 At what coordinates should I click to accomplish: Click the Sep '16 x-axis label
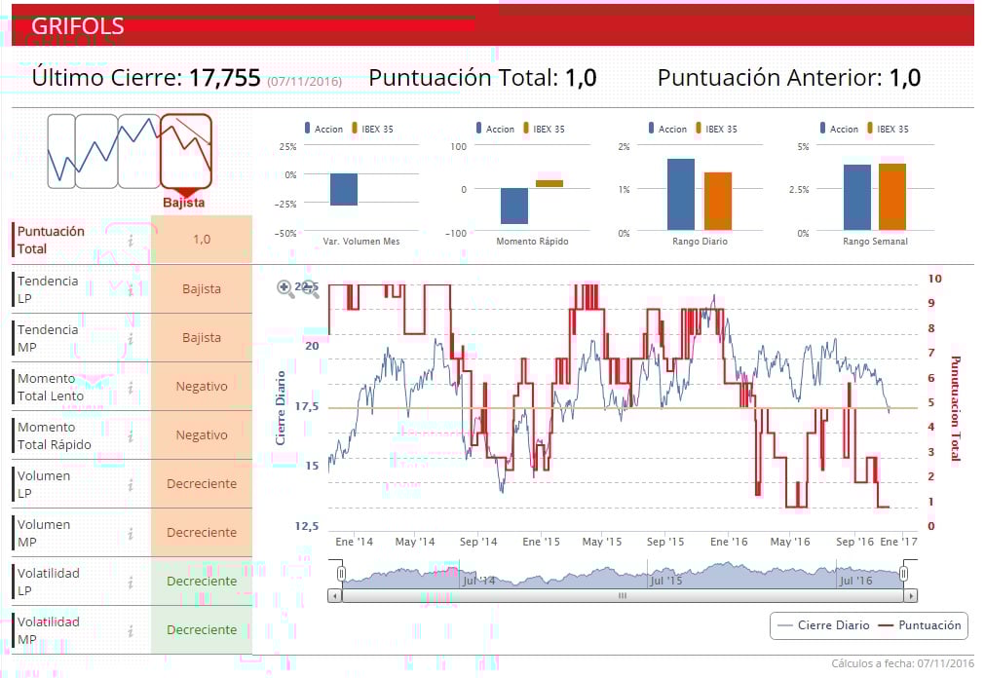click(x=854, y=542)
